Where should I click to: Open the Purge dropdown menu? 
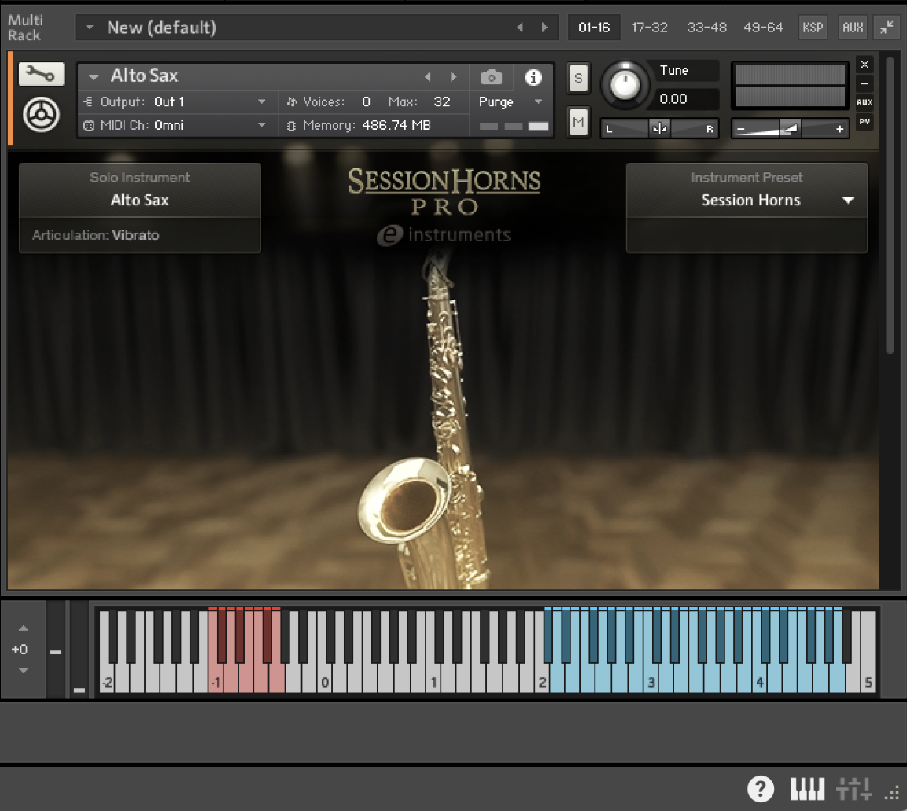[x=539, y=101]
